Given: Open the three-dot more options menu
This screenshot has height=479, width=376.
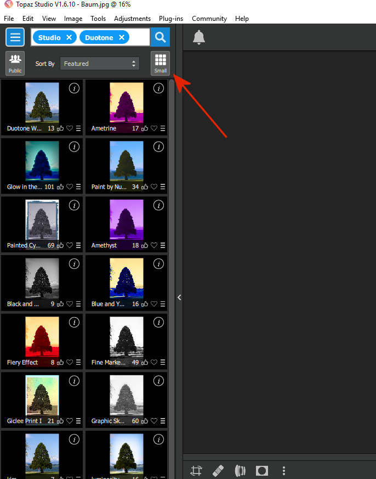Looking at the screenshot, I should [x=283, y=470].
